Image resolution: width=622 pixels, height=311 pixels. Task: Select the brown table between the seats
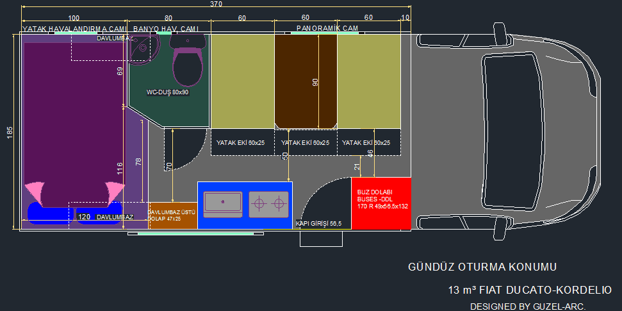(306, 81)
